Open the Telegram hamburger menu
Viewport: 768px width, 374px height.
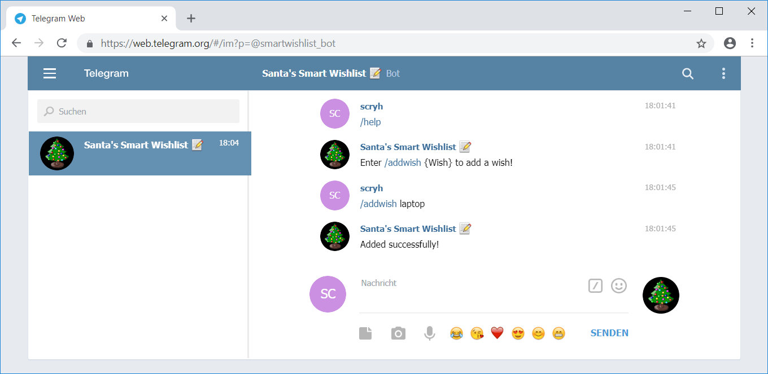coord(50,73)
